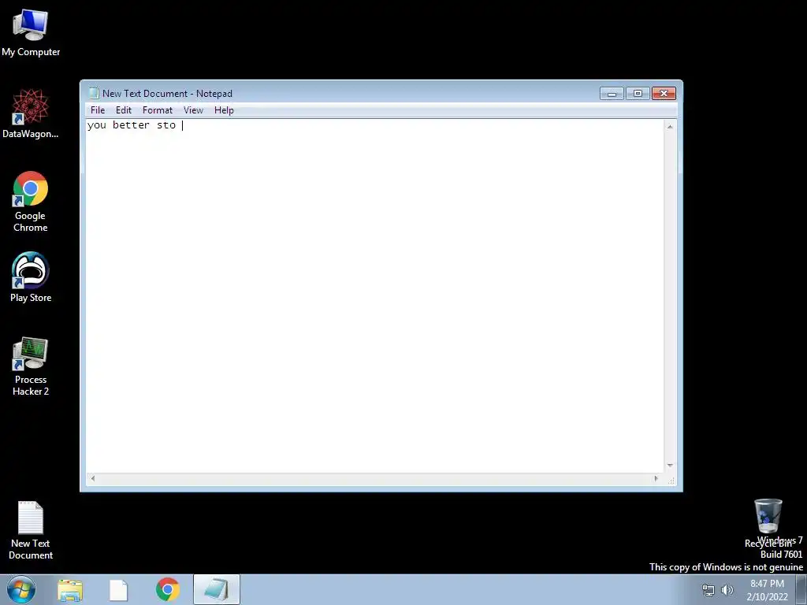Viewport: 807px width, 605px height.
Task: Open the View menu in Notepad
Action: click(194, 110)
